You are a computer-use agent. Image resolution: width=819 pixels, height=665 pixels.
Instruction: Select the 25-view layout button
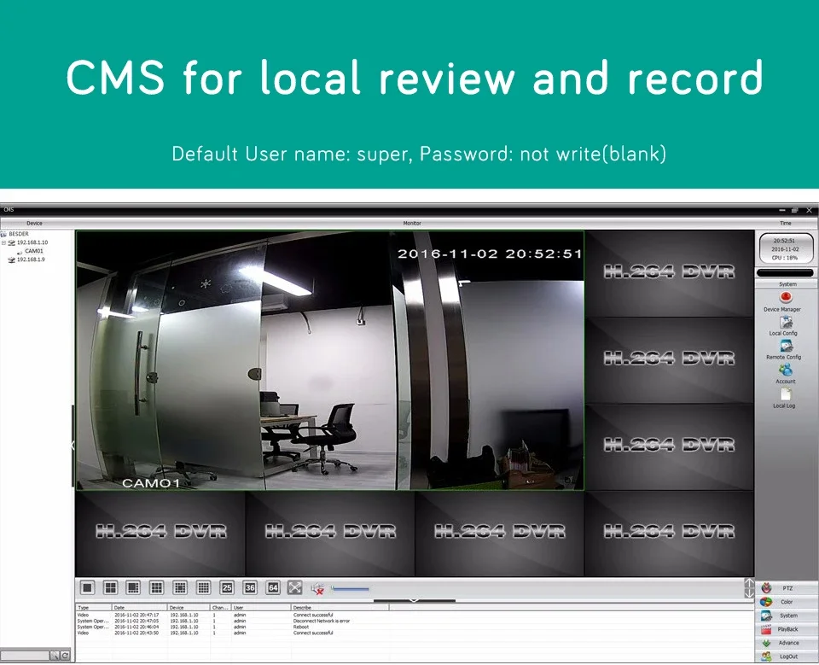[x=227, y=587]
